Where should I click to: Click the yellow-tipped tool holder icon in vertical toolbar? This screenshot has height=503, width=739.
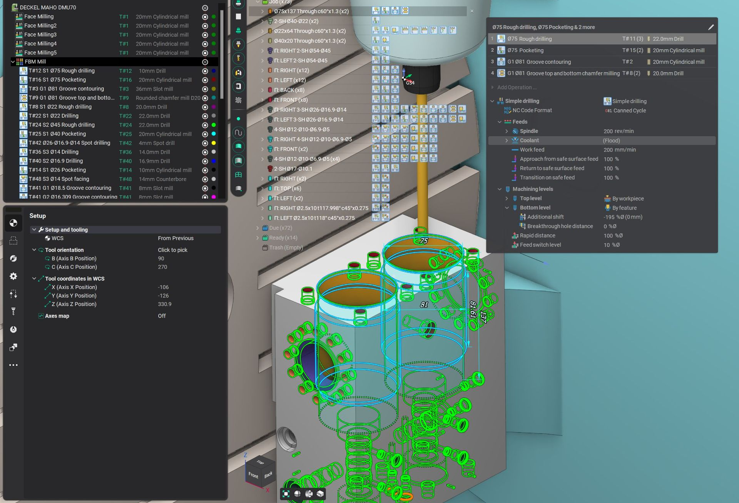238,44
